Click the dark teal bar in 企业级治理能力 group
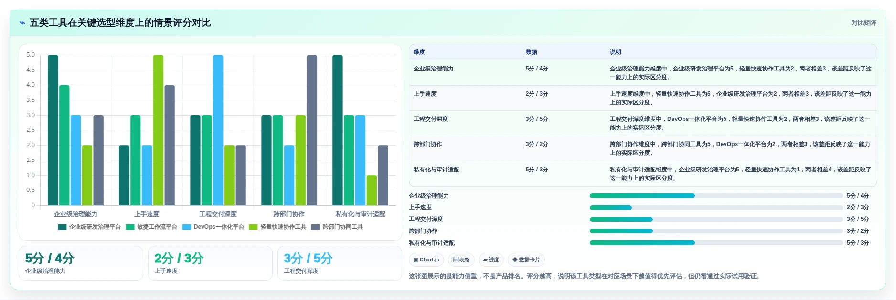 pyautogui.click(x=53, y=130)
